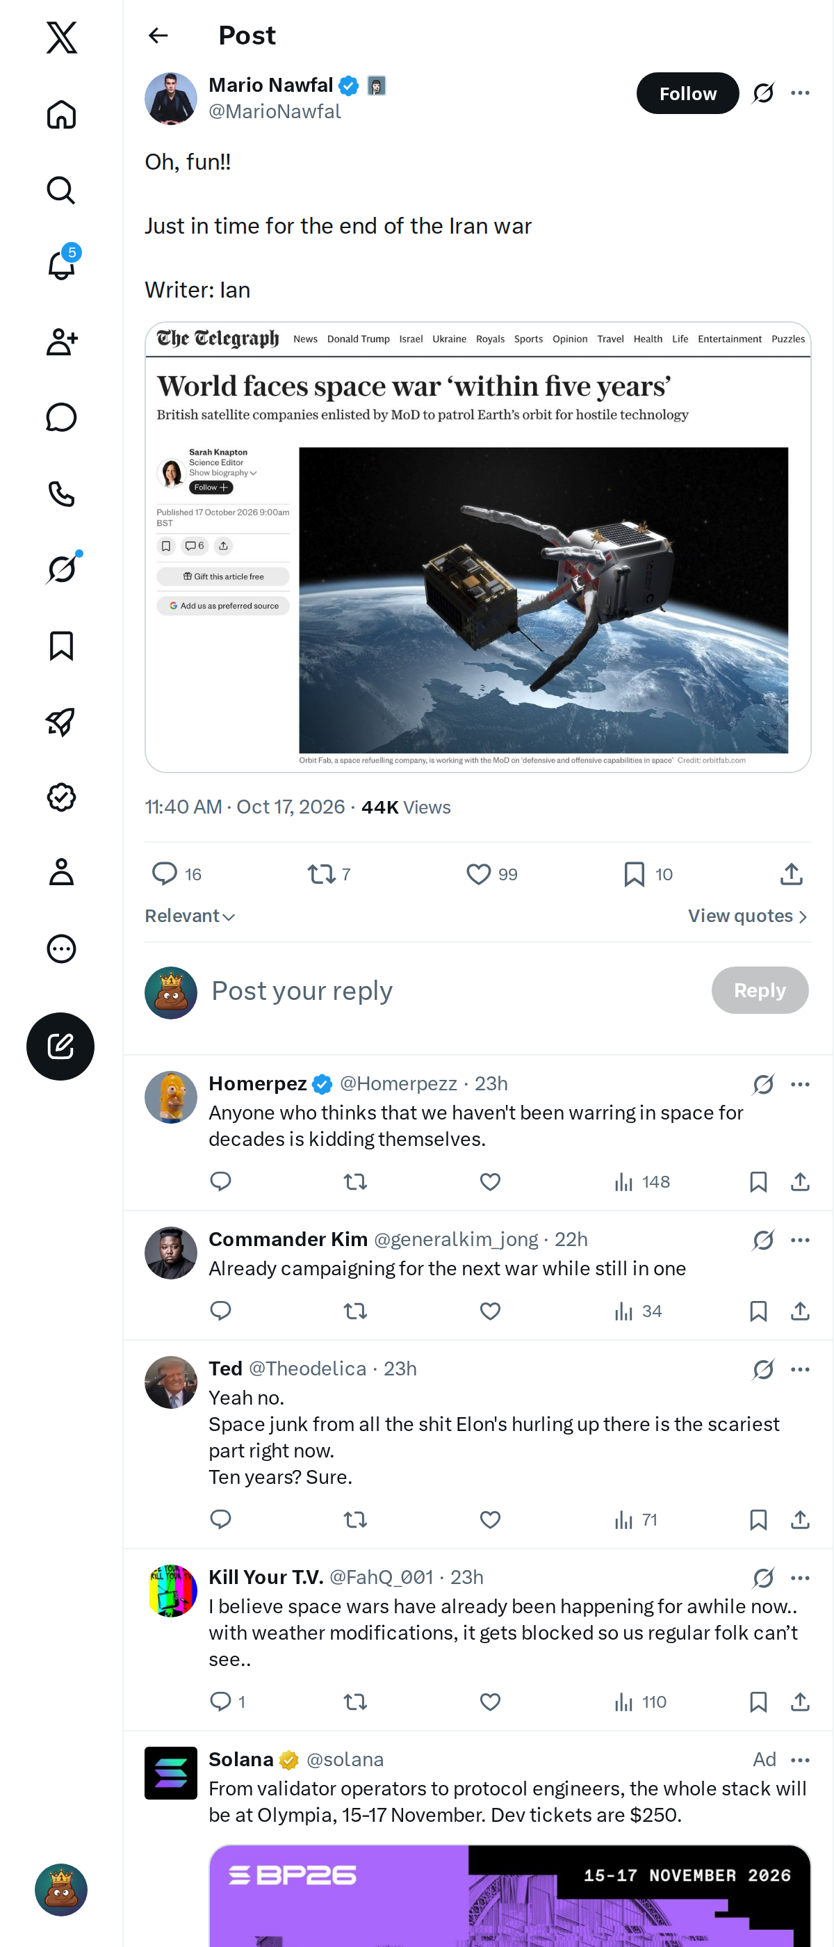Open more options on Homerpez's reply
834x1947 pixels.
pyautogui.click(x=800, y=1084)
